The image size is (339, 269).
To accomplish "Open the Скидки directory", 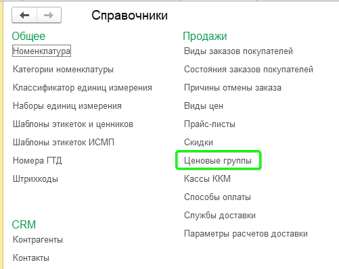I will (x=198, y=143).
